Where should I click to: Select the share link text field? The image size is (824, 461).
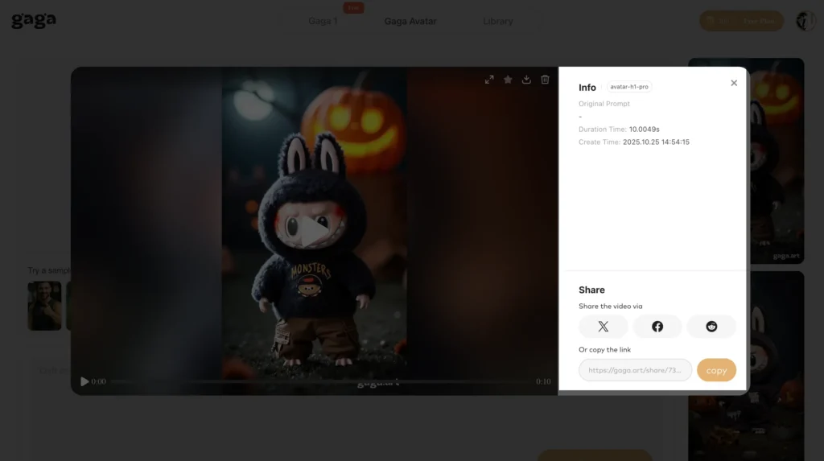635,370
